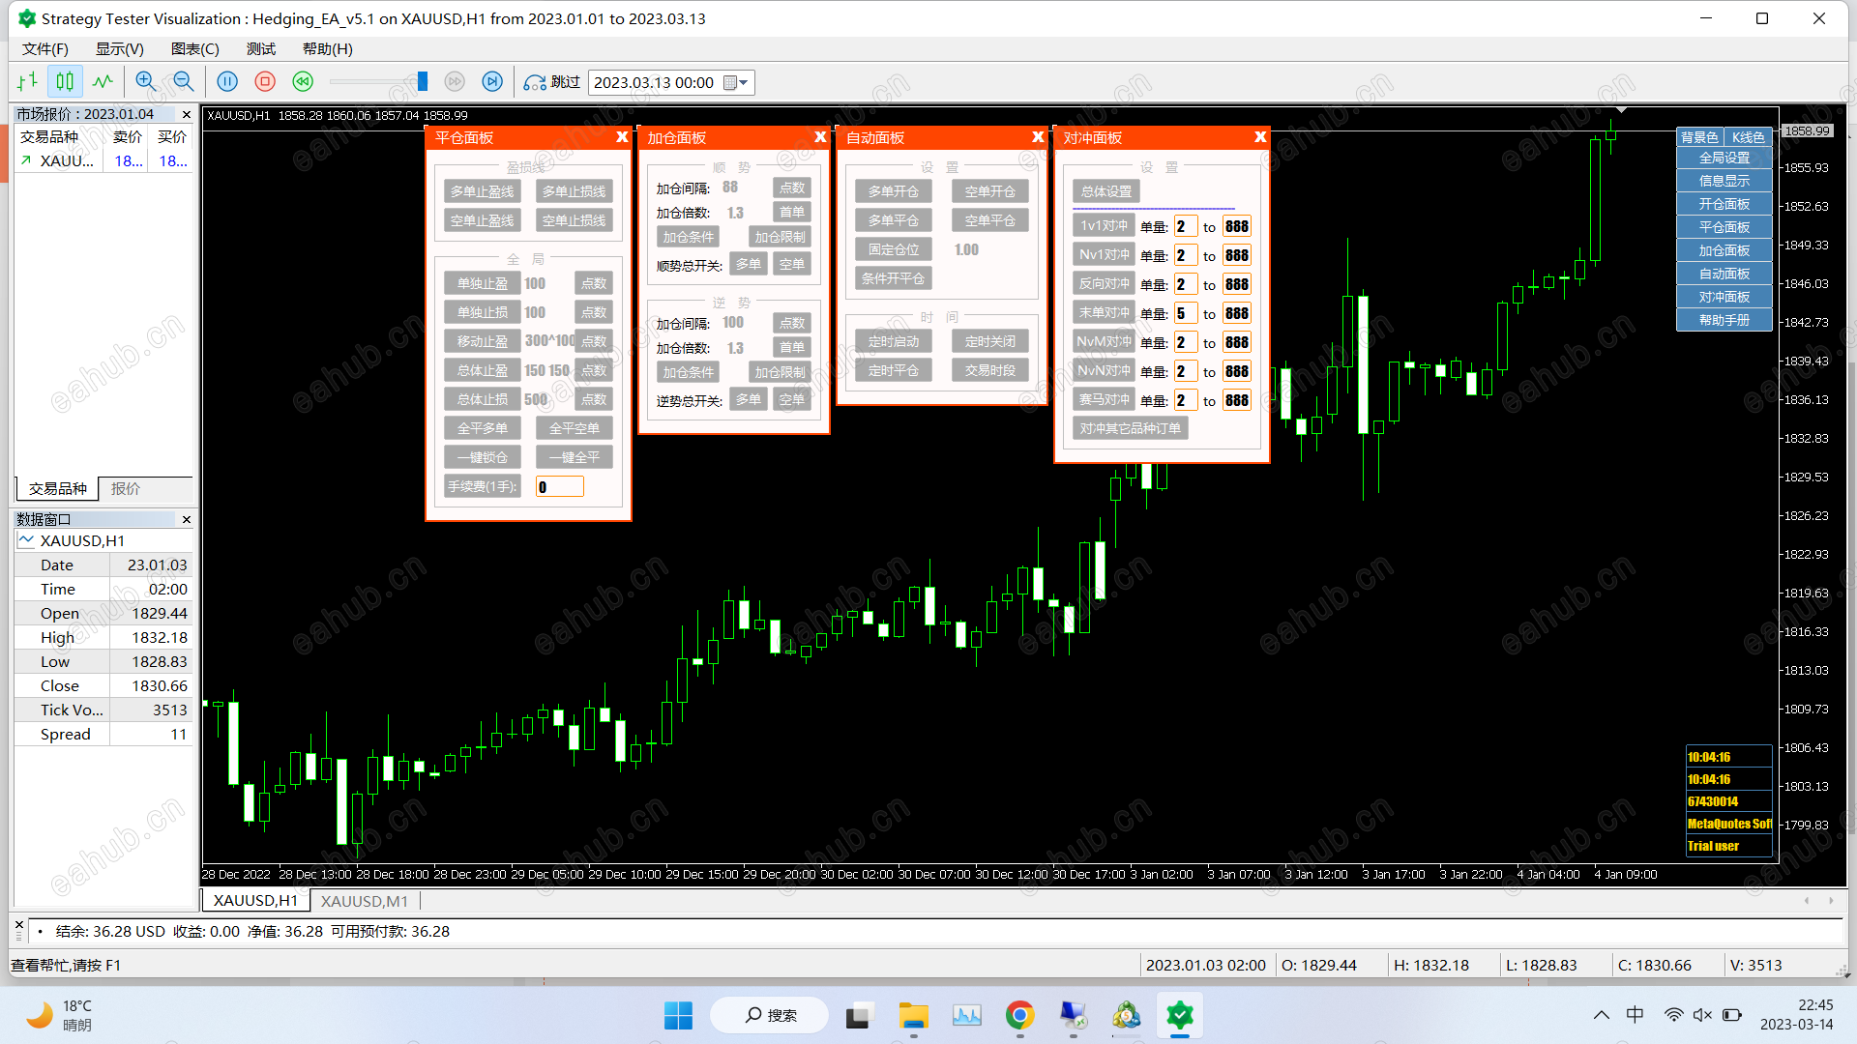Toggle 1v1对冲 hedging option
This screenshot has width=1857, height=1044.
(1104, 226)
